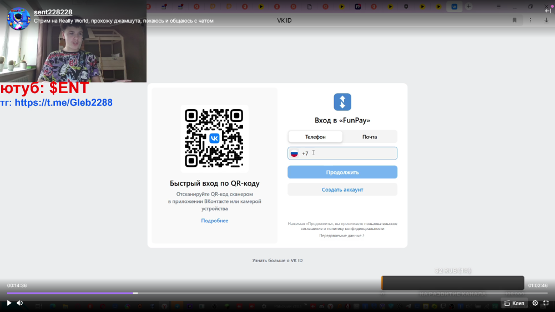
Task: Open a new browser tab with plus
Action: (468, 6)
